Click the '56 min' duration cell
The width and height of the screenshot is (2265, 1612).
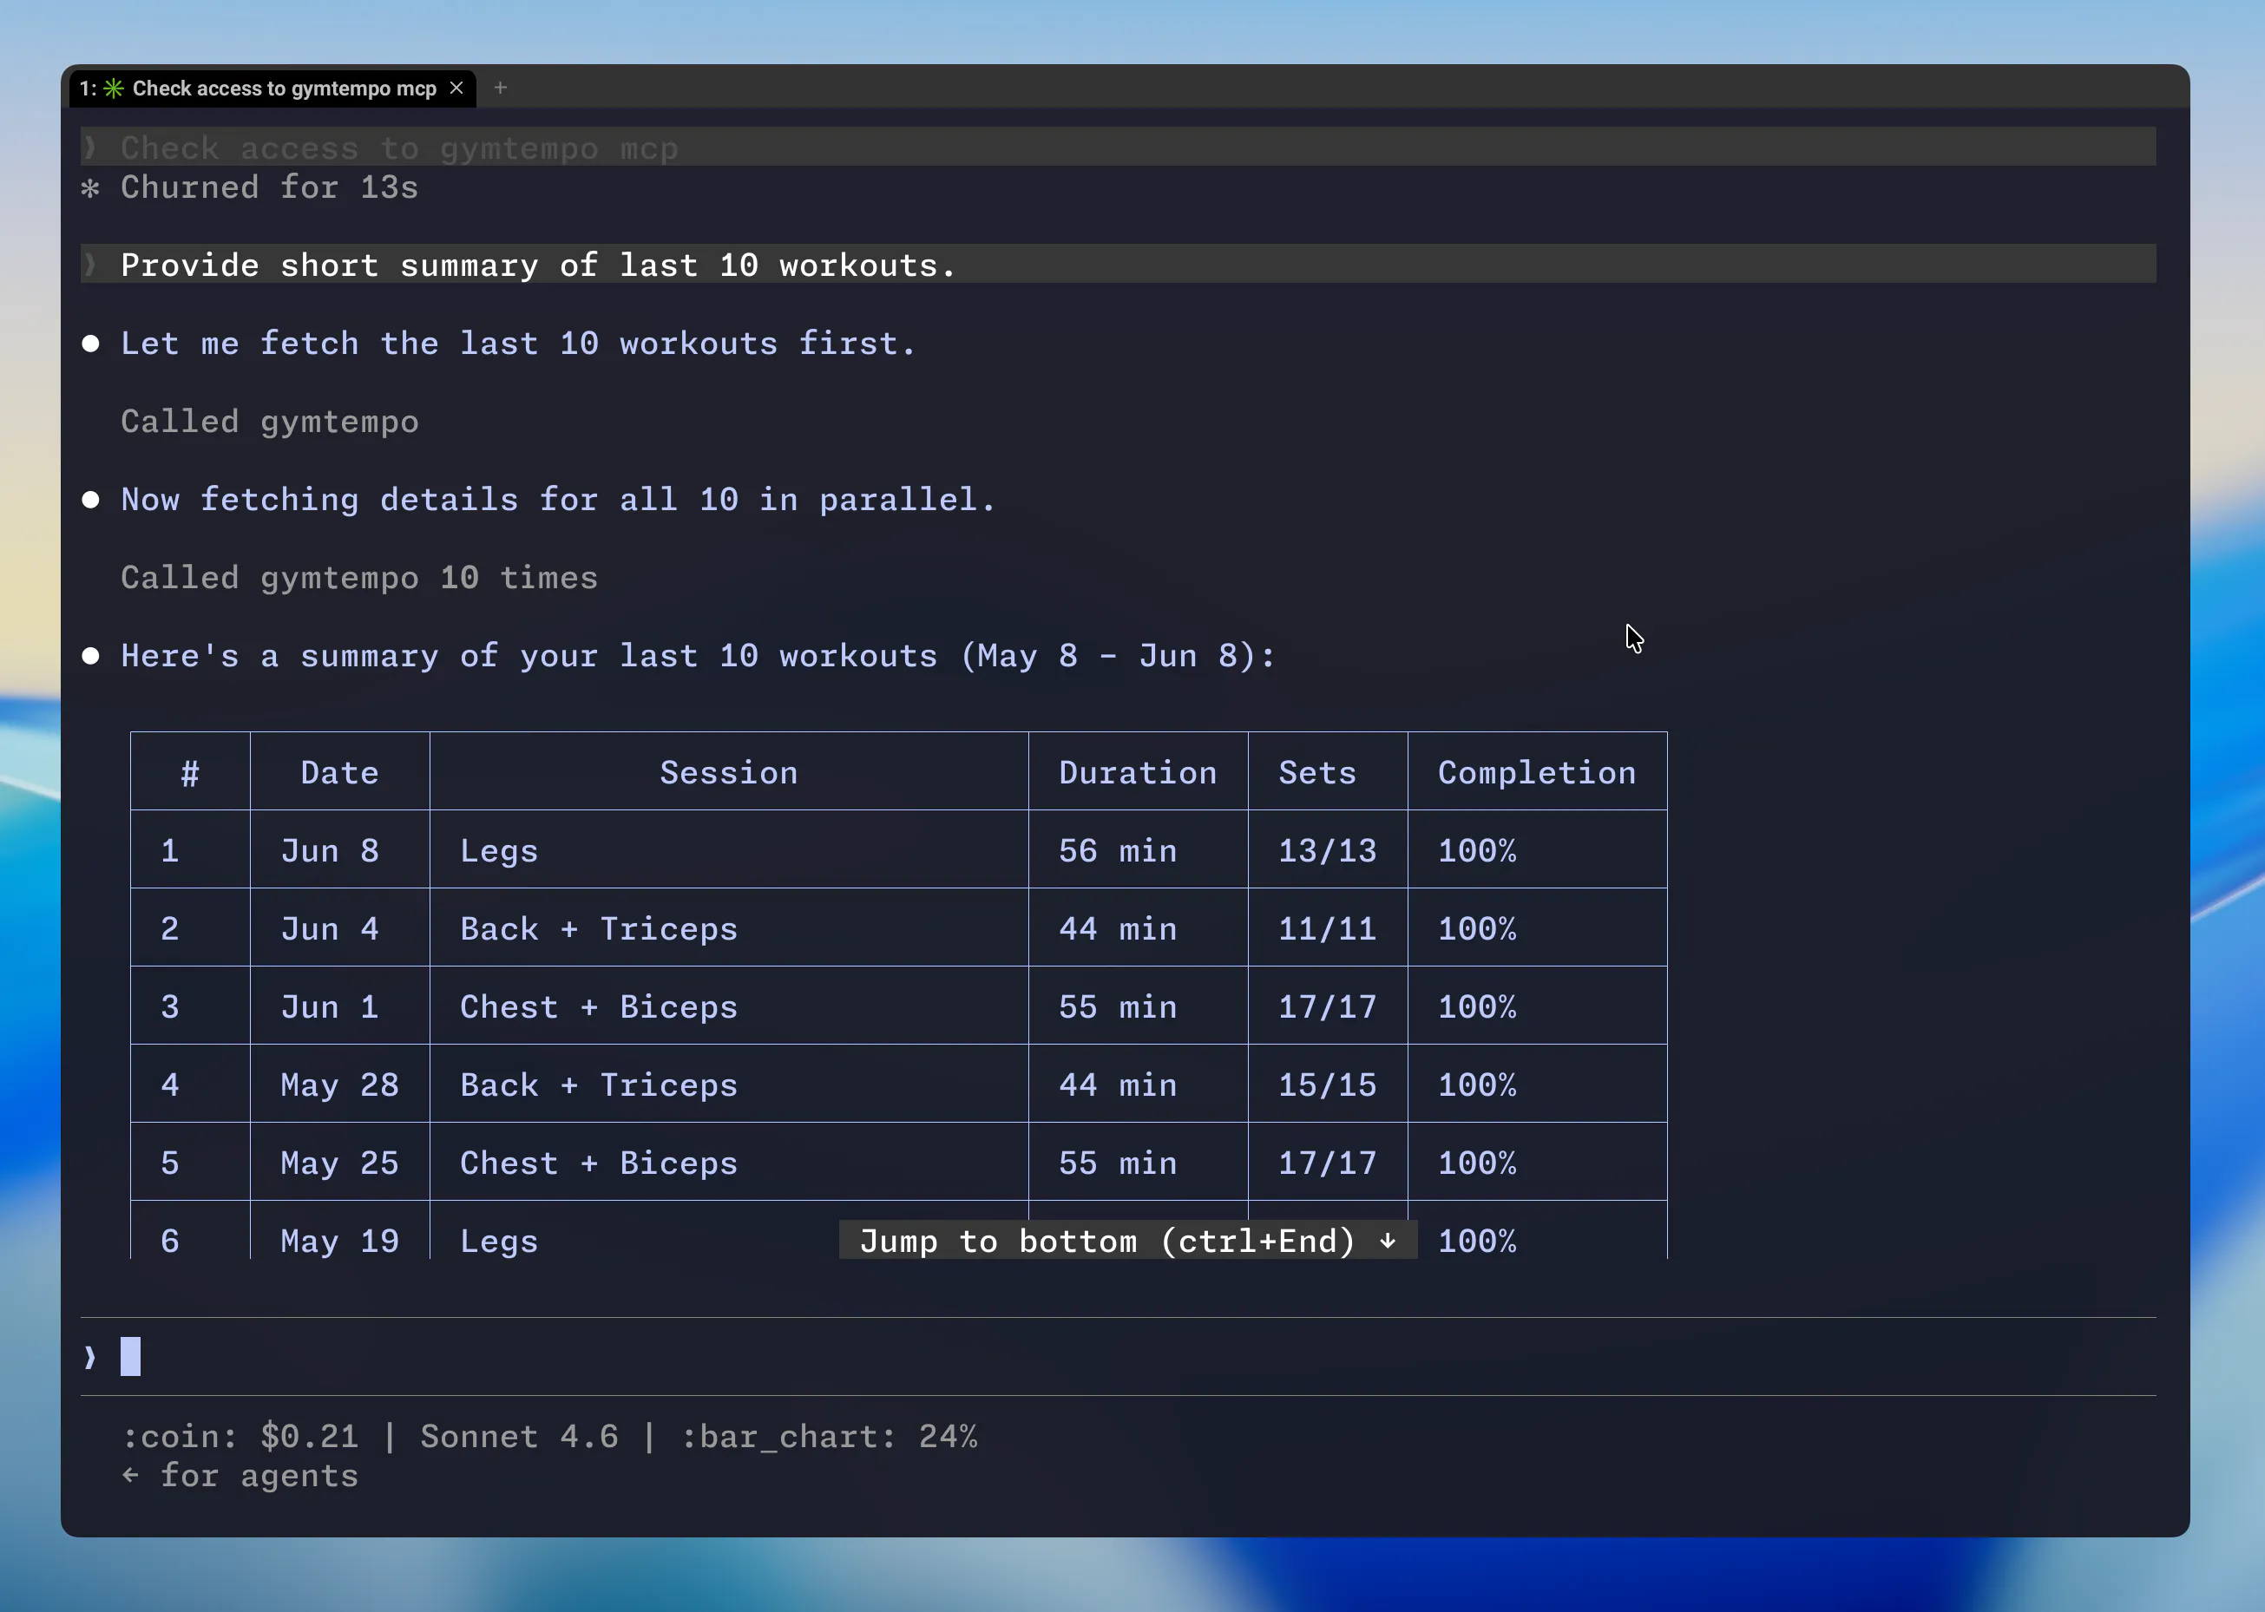coord(1118,850)
